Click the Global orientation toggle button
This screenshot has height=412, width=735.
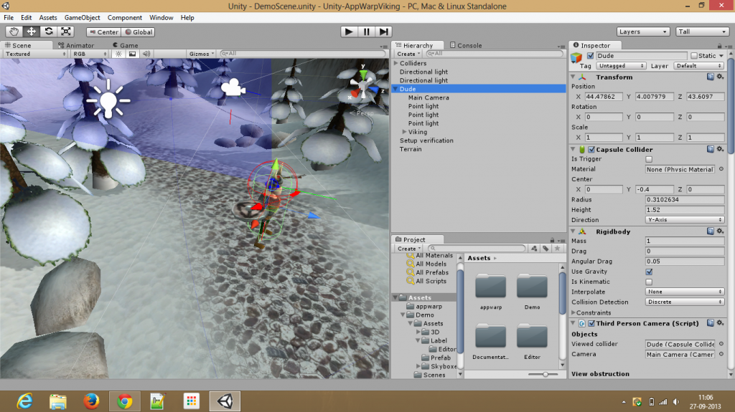click(138, 32)
